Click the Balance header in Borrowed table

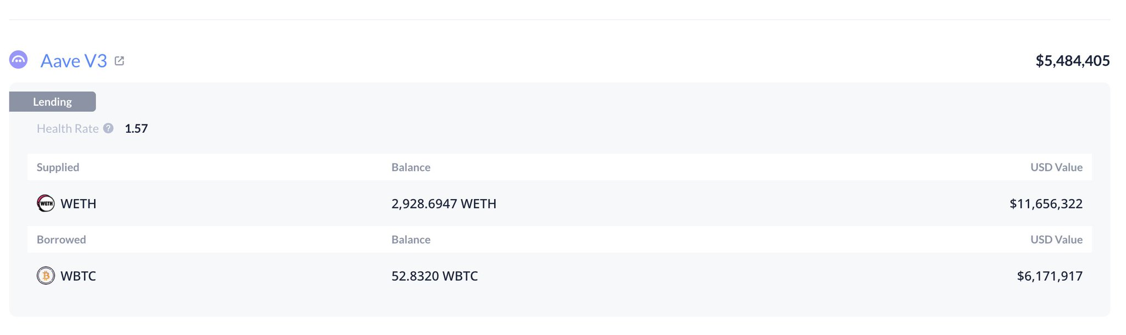(411, 240)
